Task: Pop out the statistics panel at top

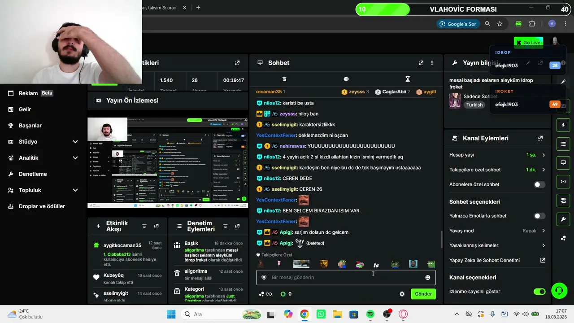Action: click(x=237, y=63)
